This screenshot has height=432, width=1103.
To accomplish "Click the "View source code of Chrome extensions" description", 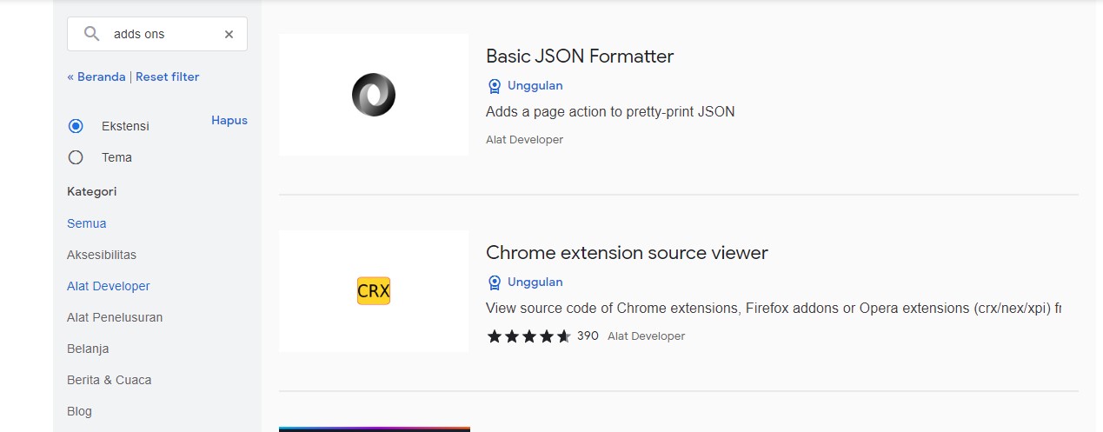I will pyautogui.click(x=774, y=309).
